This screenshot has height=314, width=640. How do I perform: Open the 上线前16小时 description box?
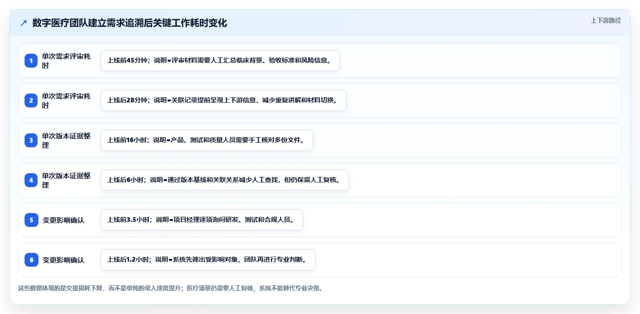pos(207,140)
